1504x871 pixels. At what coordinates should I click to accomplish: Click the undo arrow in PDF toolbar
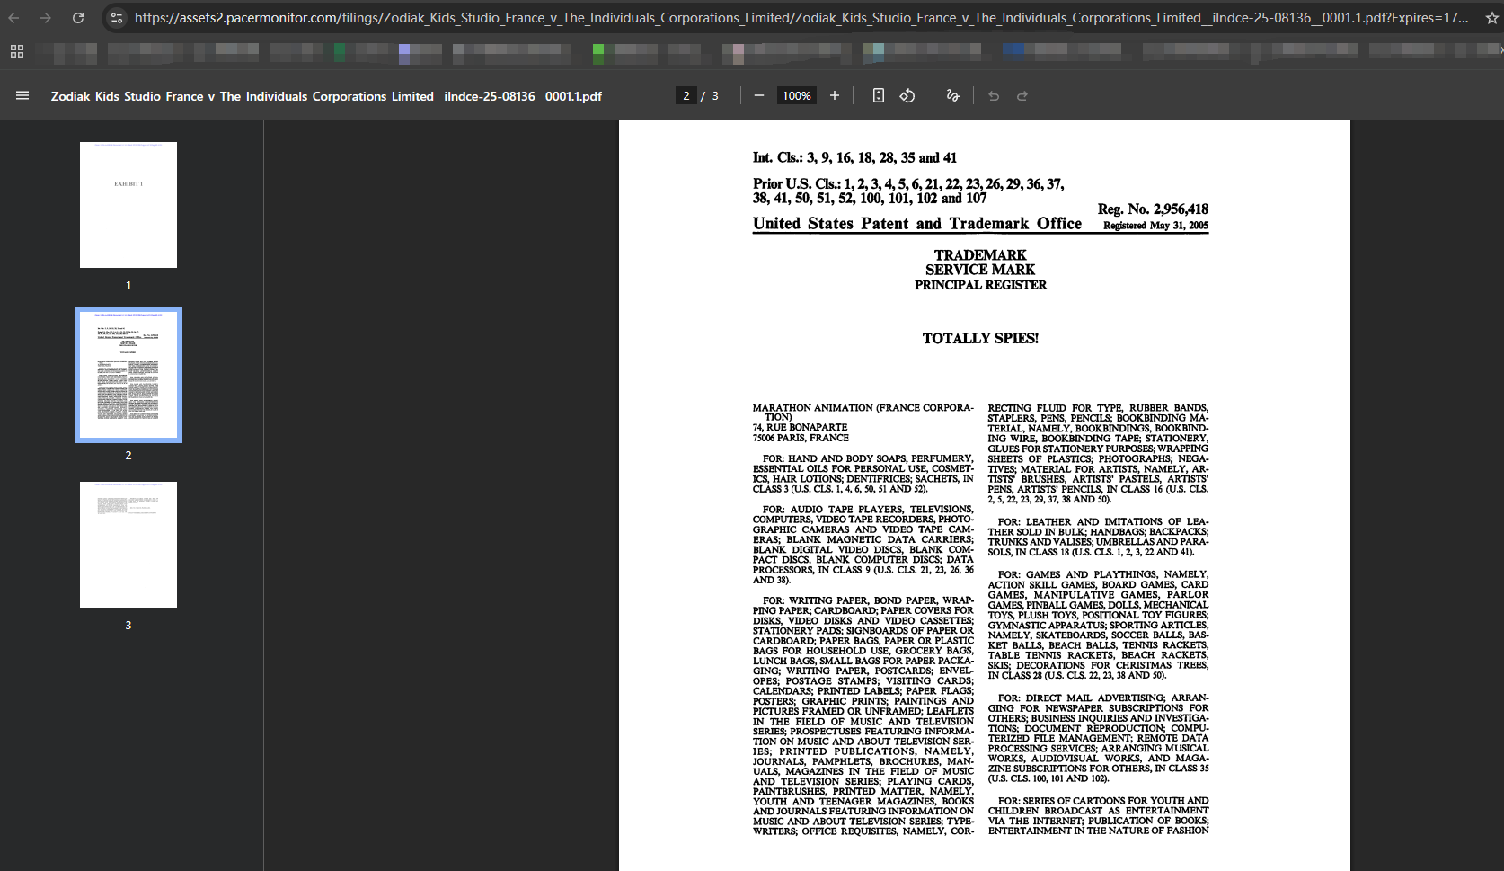coord(994,95)
